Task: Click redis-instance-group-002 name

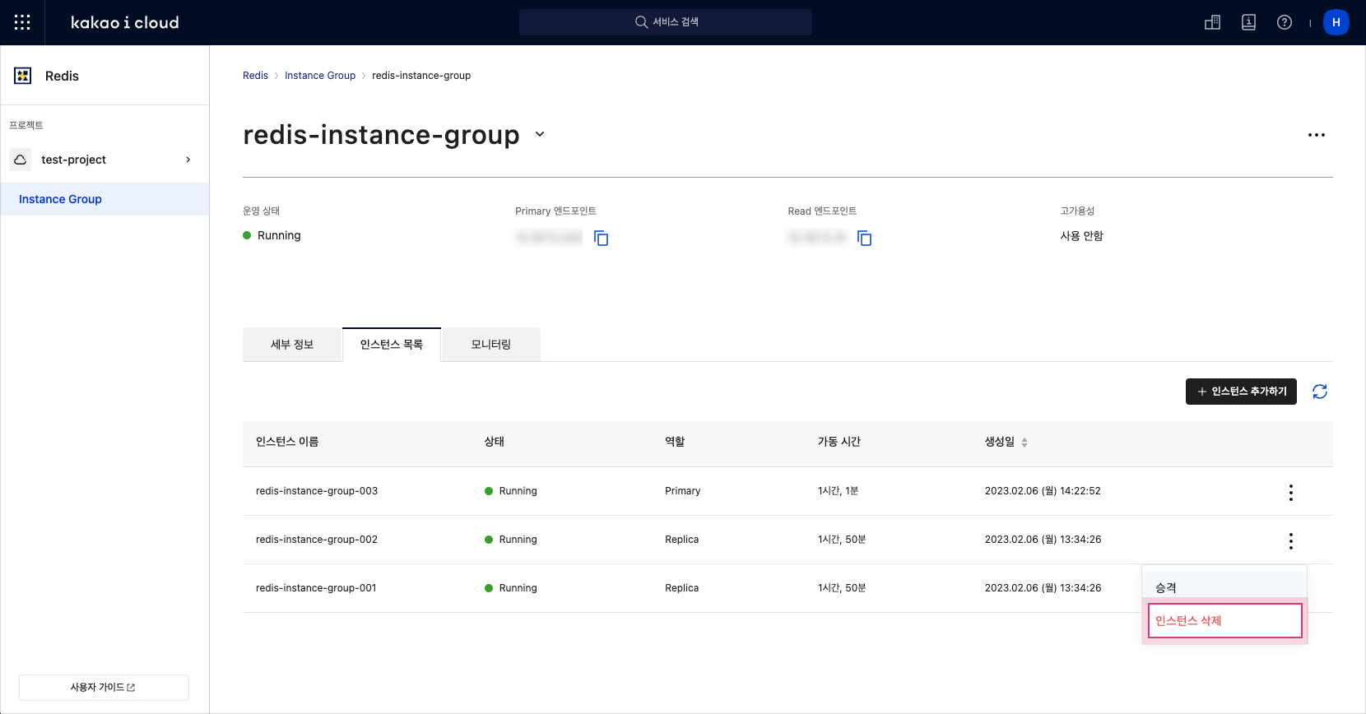Action: (x=317, y=540)
